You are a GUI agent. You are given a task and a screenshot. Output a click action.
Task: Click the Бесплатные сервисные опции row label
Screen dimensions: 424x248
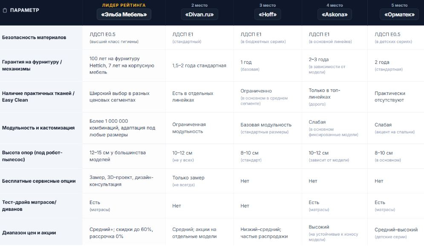click(x=39, y=181)
